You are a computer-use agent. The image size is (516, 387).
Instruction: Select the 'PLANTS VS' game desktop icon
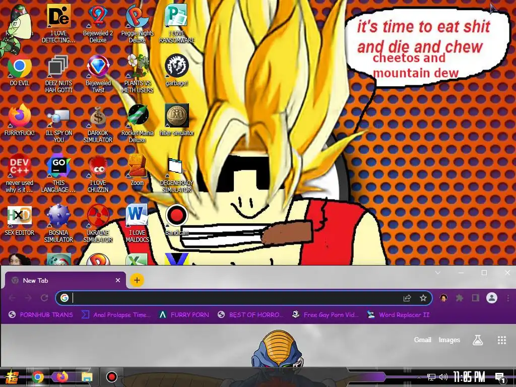tap(137, 74)
